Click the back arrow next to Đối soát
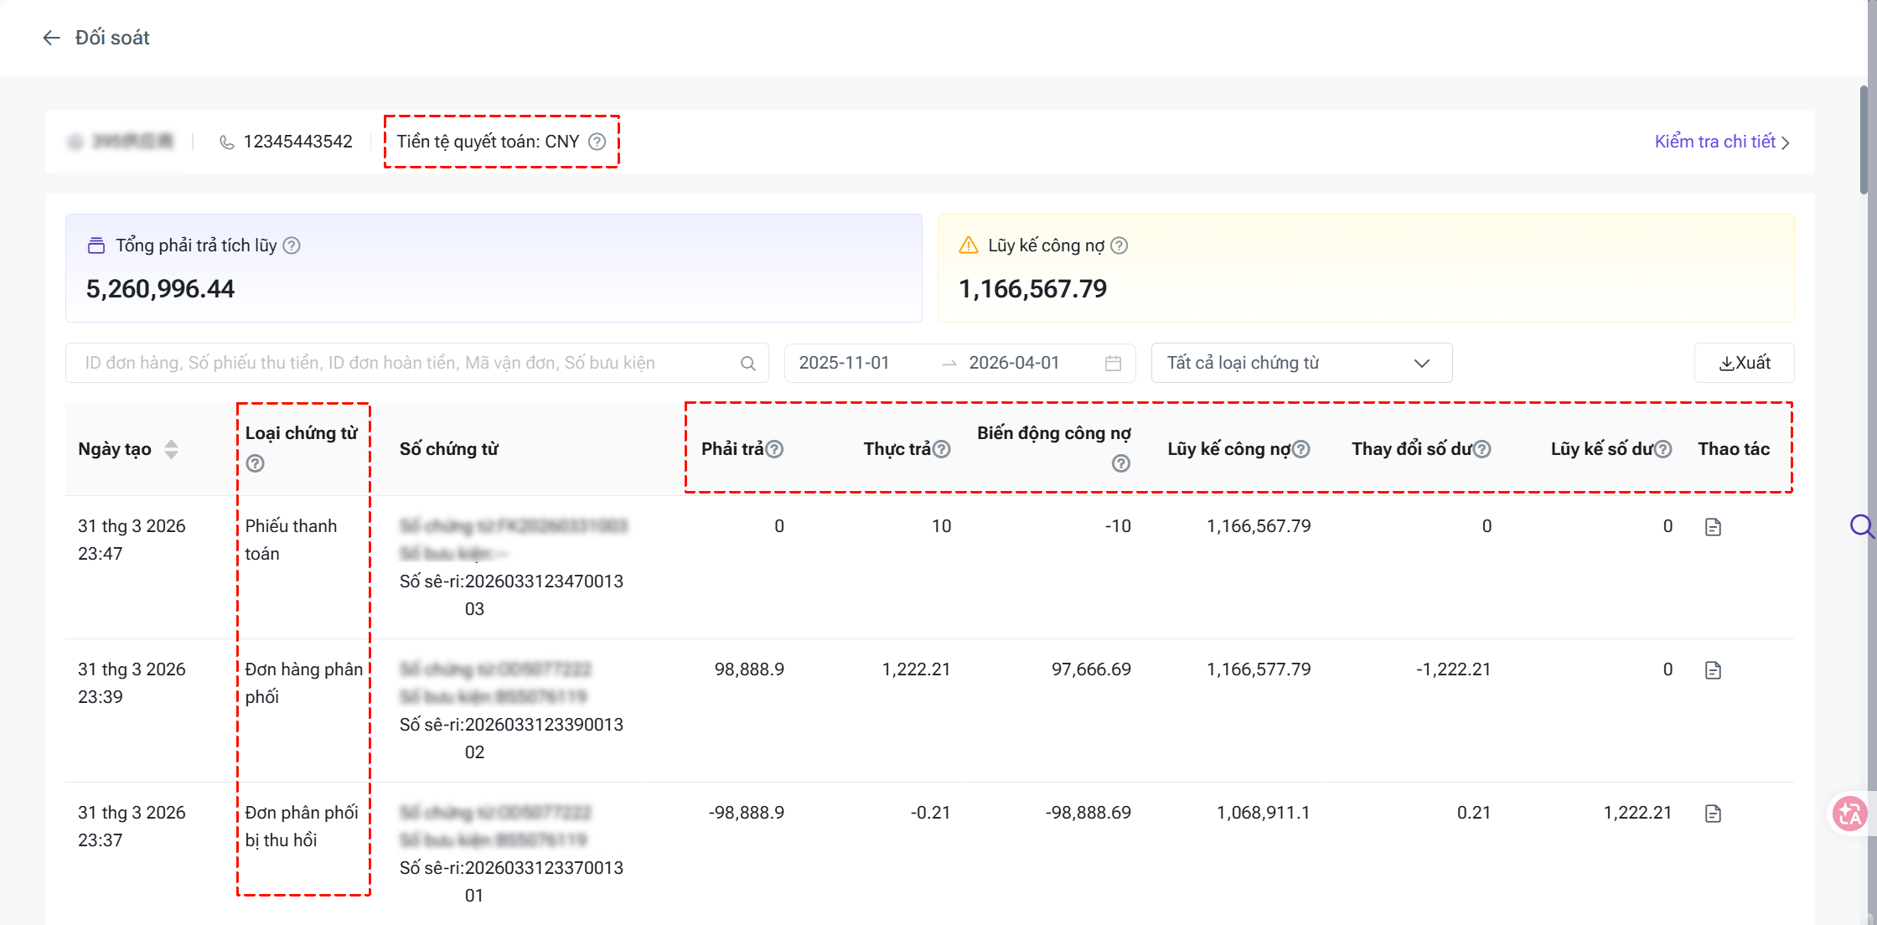 coord(51,38)
